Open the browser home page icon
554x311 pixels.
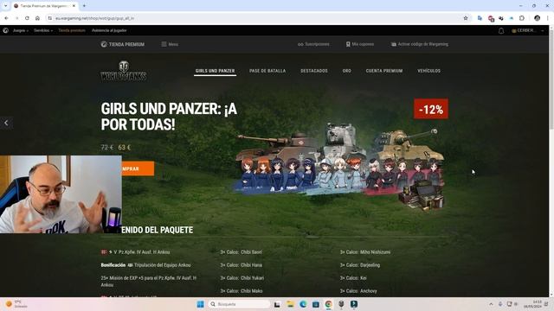click(37, 18)
